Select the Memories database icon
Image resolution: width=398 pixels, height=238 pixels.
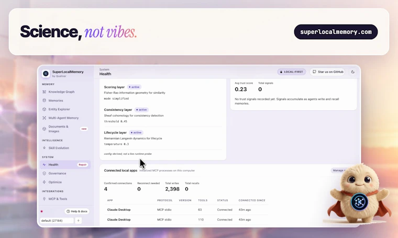[x=44, y=100]
